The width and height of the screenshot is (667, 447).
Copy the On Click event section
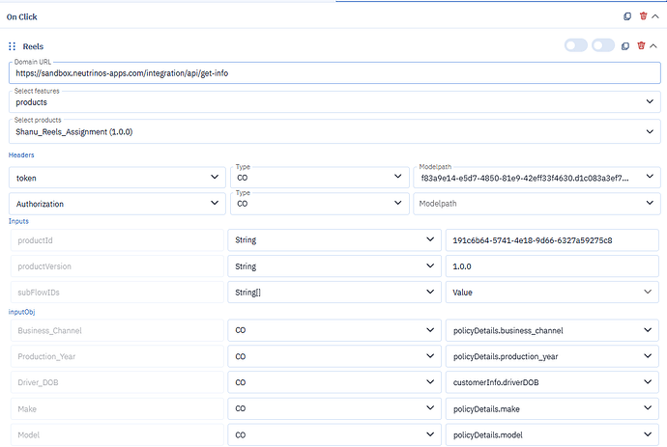tap(627, 16)
